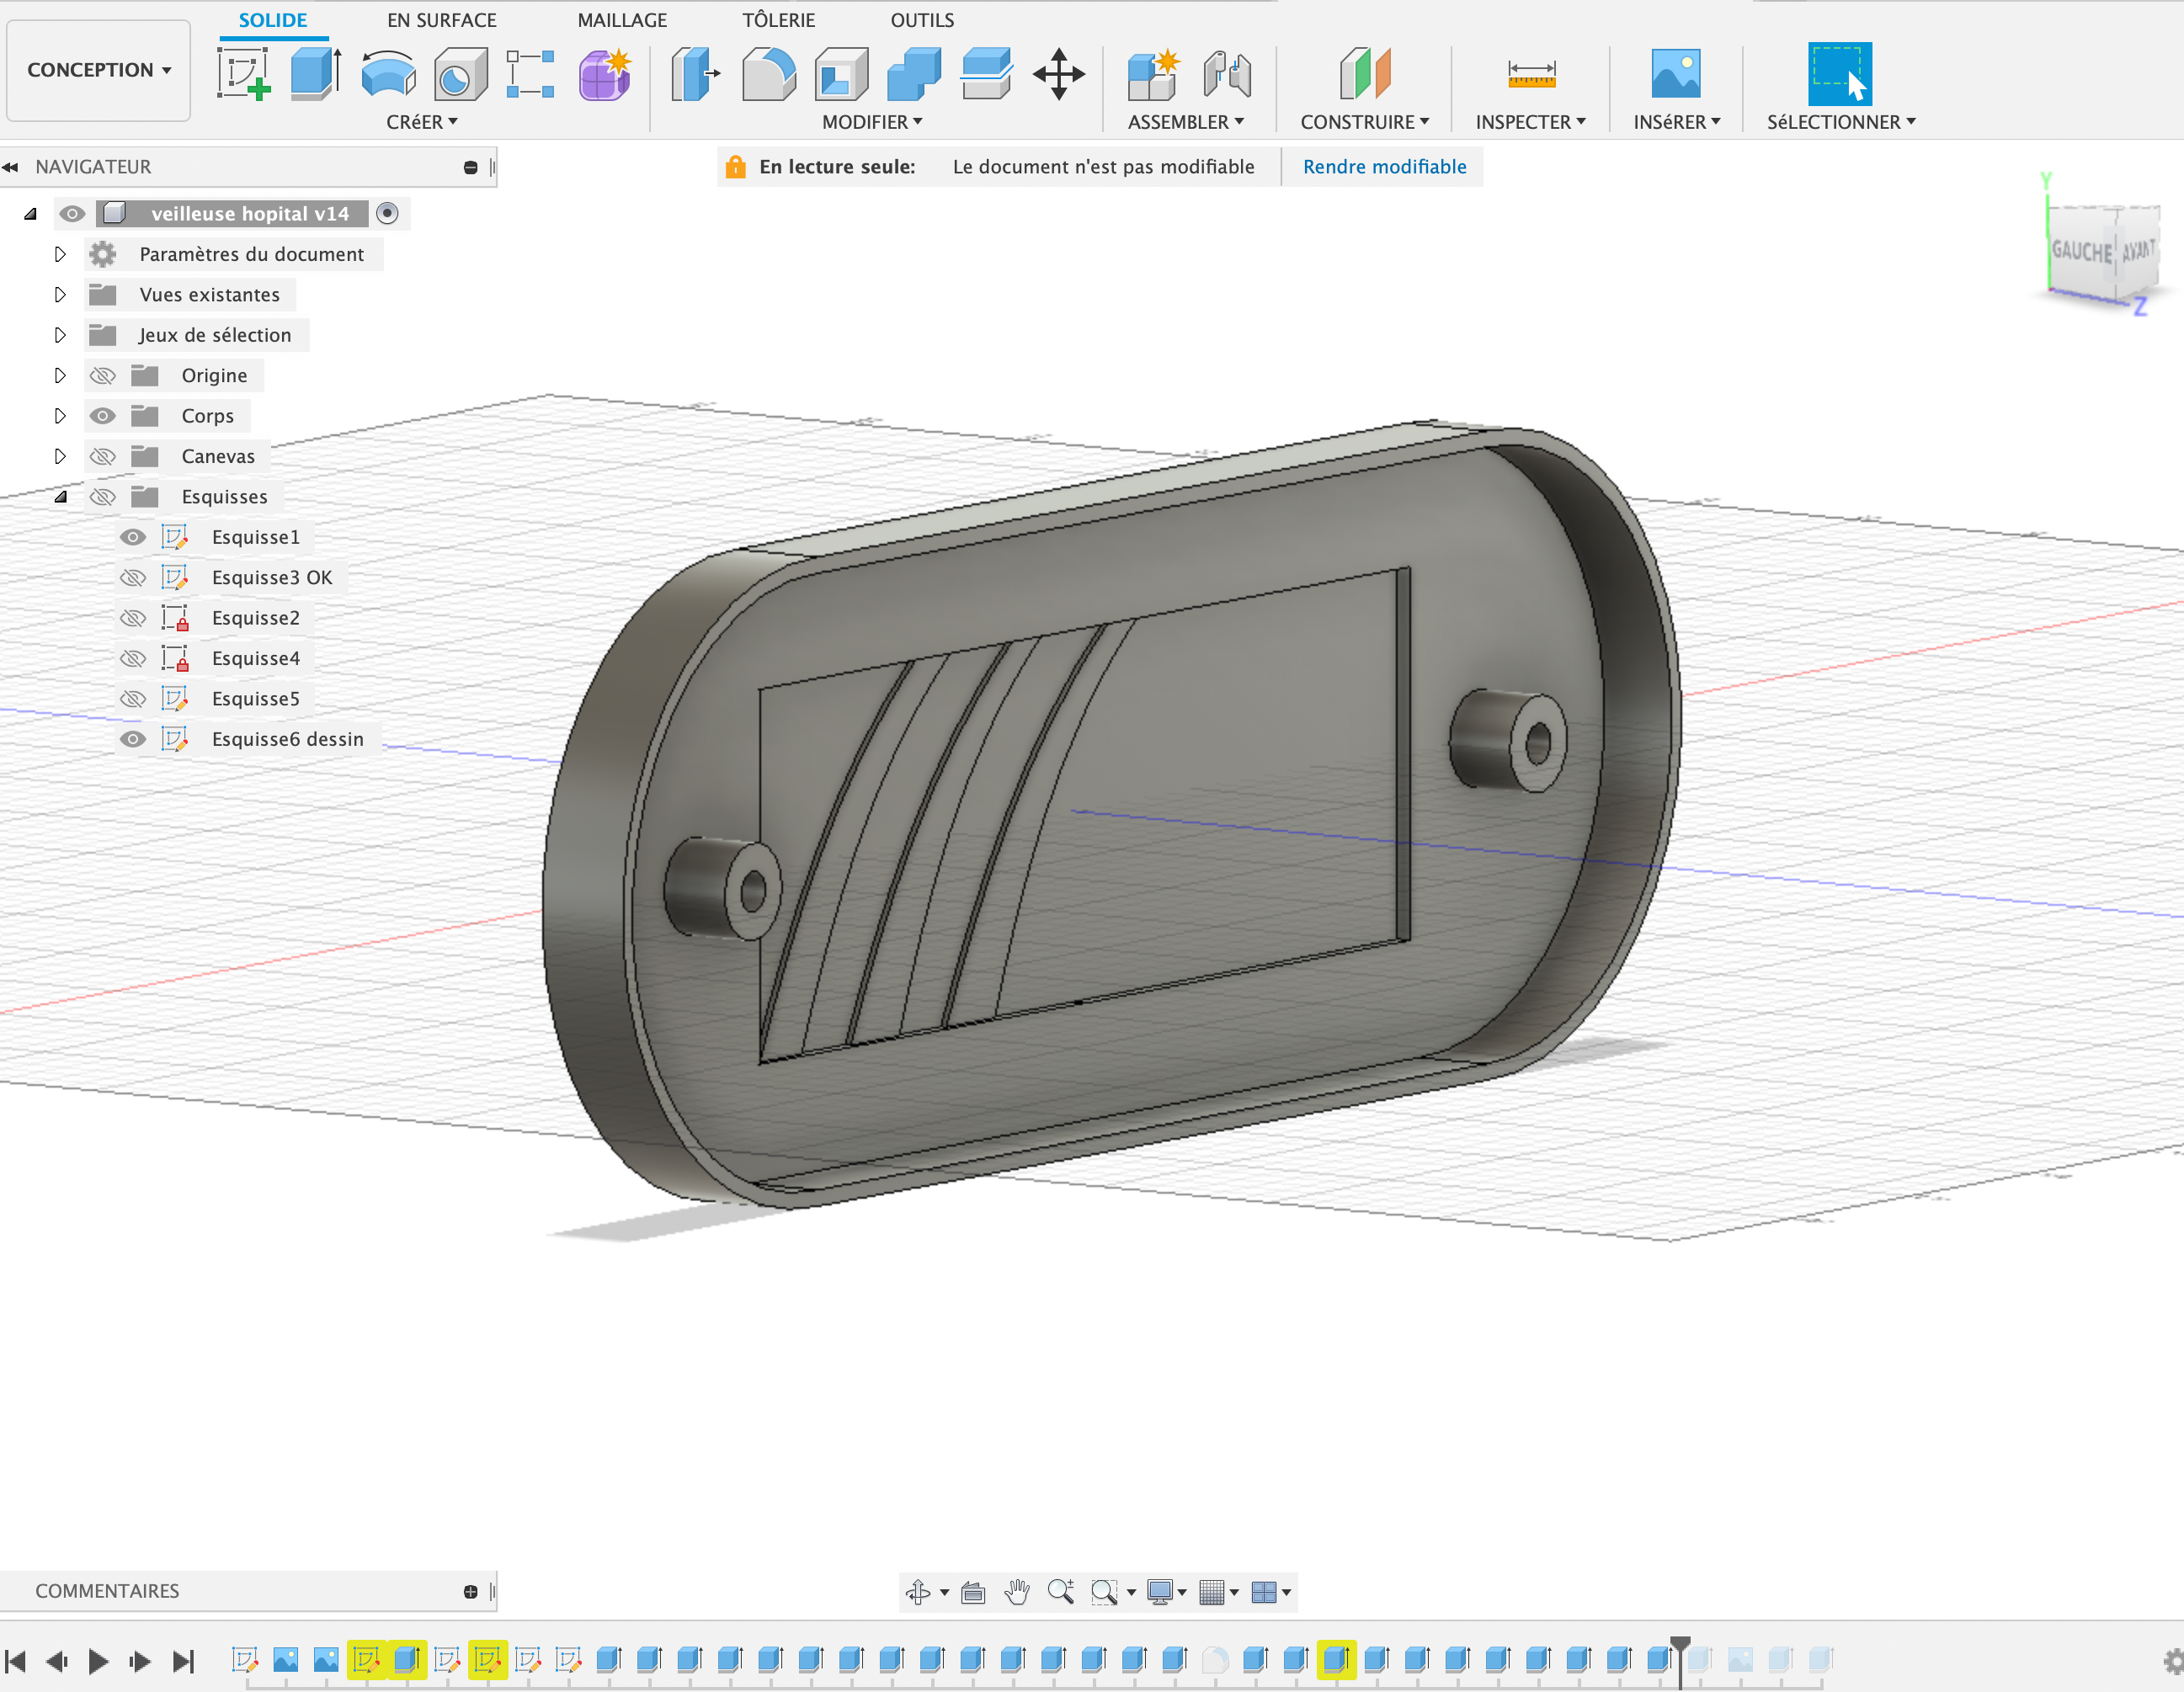Viewport: 2184px width, 1692px height.
Task: Click the Create Form purple icon
Action: point(605,74)
